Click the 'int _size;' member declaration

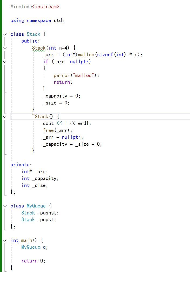pos(35,185)
